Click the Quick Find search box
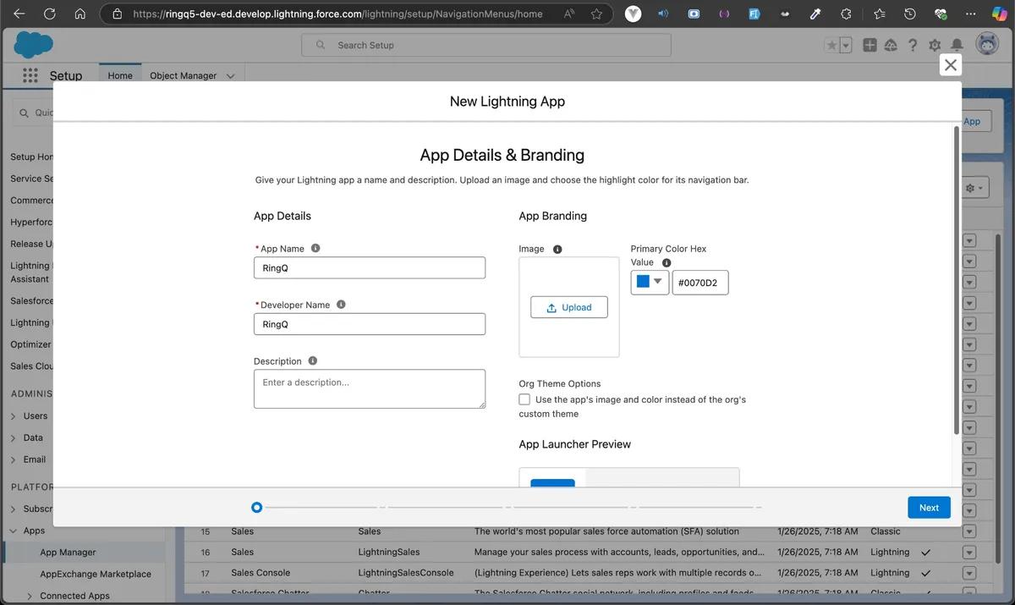The image size is (1015, 605). click(34, 113)
